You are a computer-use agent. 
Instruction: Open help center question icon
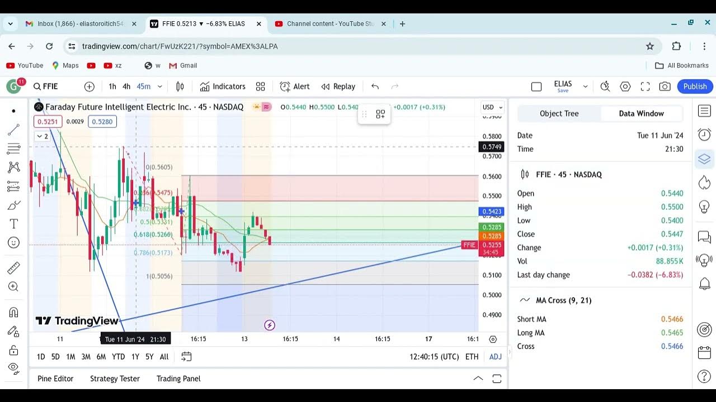coord(704,377)
